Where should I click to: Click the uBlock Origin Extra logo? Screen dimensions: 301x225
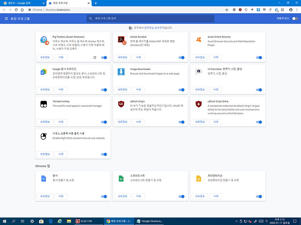tap(199, 104)
